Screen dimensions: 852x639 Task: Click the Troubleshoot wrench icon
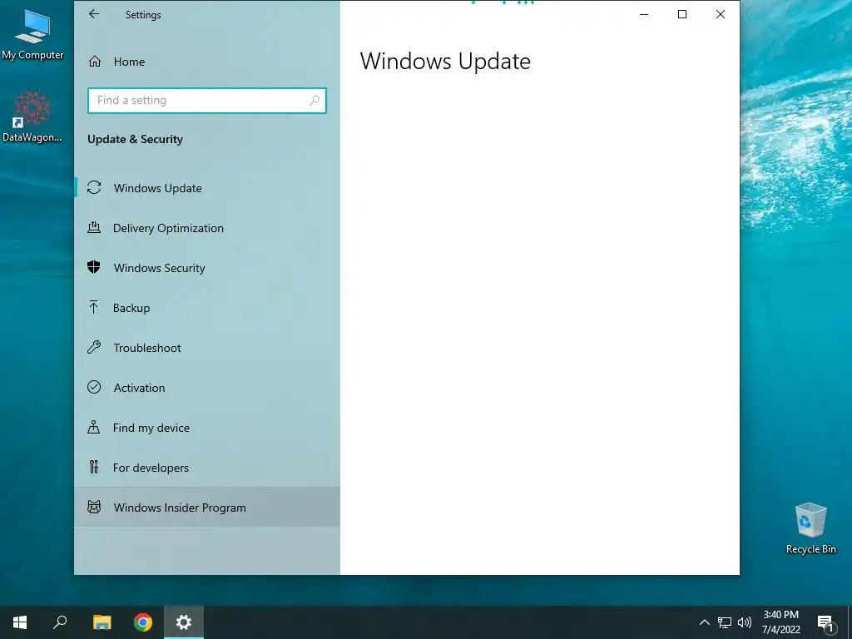coord(94,347)
